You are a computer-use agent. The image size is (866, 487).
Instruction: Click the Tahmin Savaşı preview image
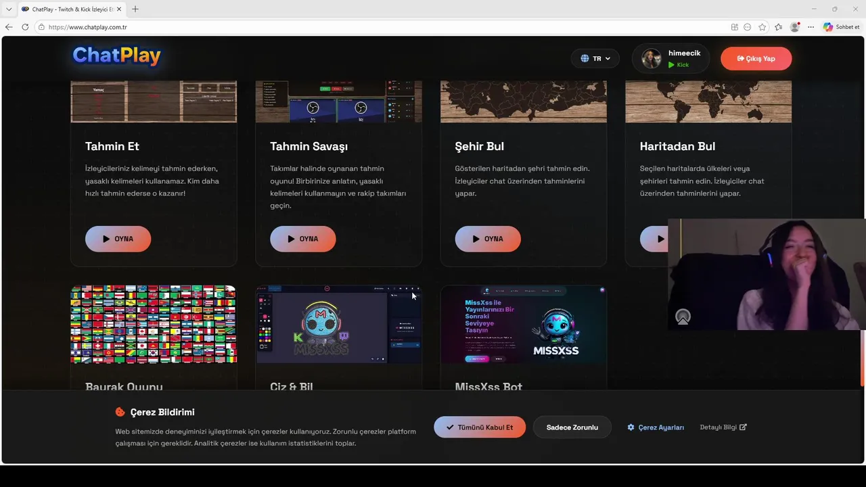[x=338, y=101]
